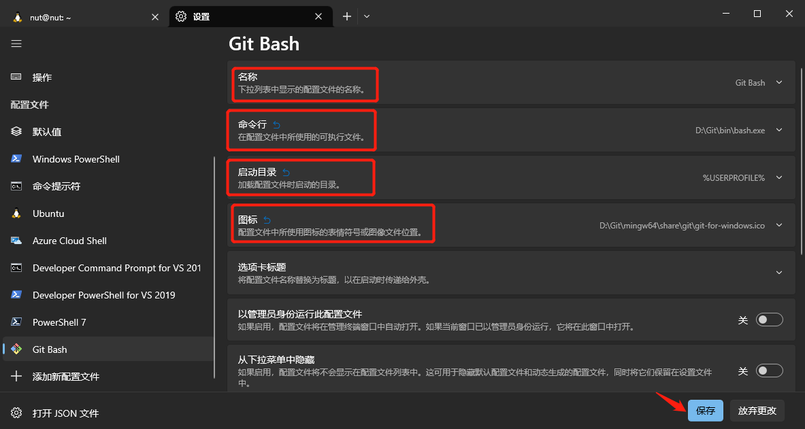
Task: Click the Azure Cloud Shell icon
Action: (16, 240)
